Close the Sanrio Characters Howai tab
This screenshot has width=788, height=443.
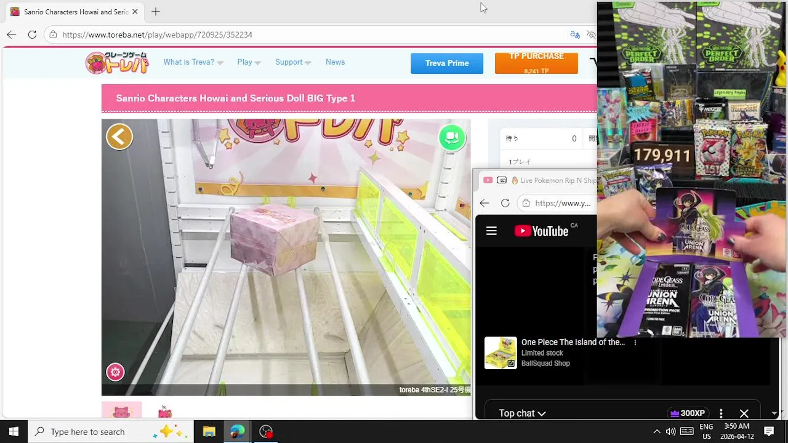coord(135,12)
